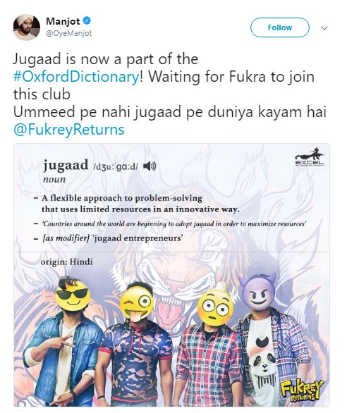Click the jugaad headword in the image

click(x=66, y=165)
